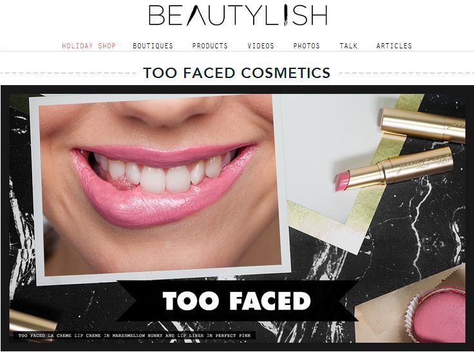The width and height of the screenshot is (474, 352).
Task: Open the Holiday Shop menu item
Action: click(89, 46)
